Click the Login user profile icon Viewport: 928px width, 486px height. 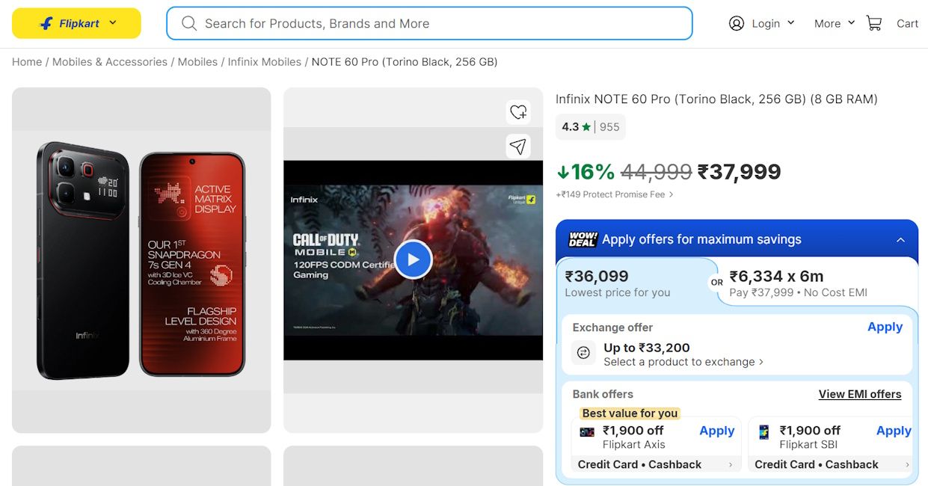[x=737, y=23]
